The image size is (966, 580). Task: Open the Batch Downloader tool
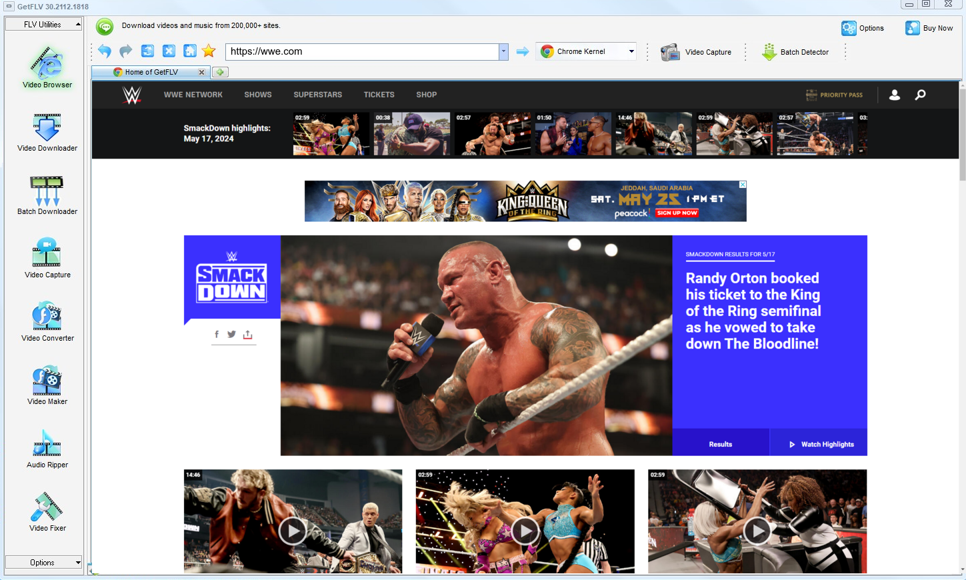pyautogui.click(x=47, y=195)
